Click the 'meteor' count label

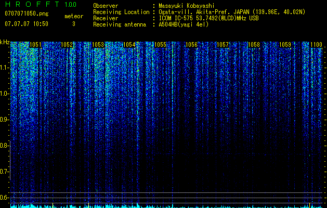point(74,16)
